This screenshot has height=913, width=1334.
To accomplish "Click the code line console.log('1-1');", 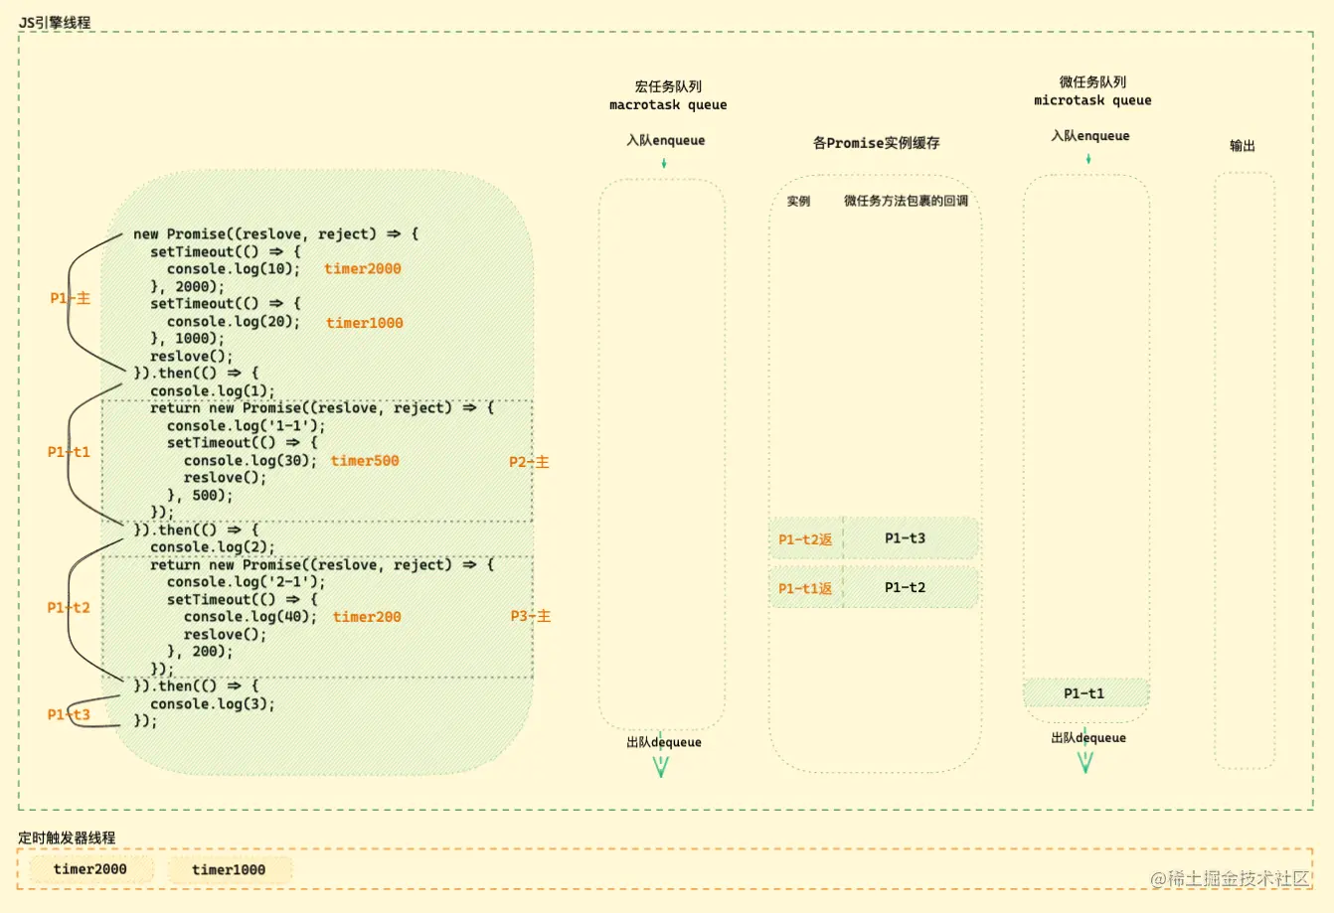I will pos(247,426).
